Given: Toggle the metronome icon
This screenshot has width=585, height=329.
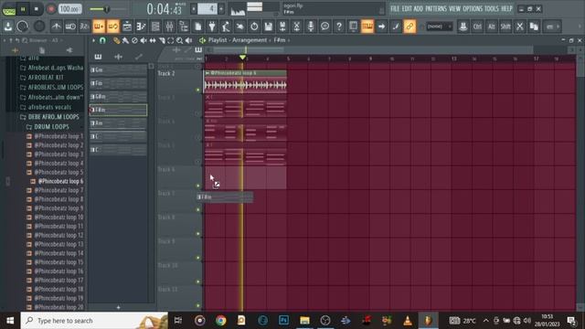Looking at the screenshot, I should [x=56, y=27].
